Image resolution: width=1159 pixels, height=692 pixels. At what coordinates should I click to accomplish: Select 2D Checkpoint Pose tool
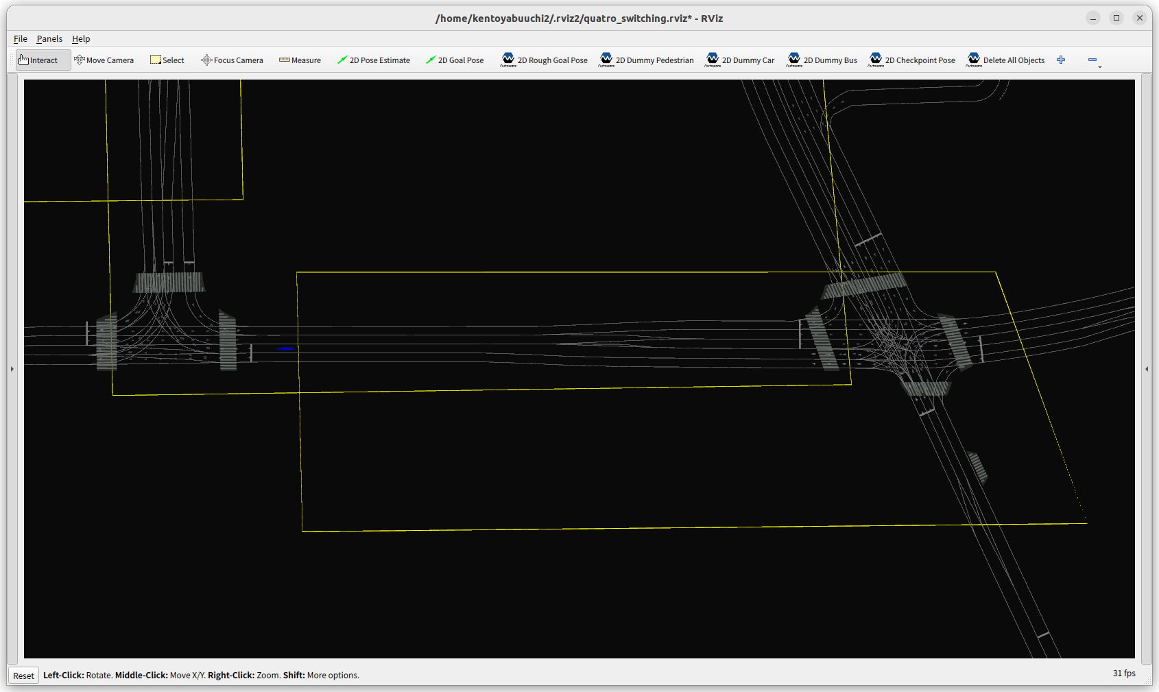click(912, 60)
